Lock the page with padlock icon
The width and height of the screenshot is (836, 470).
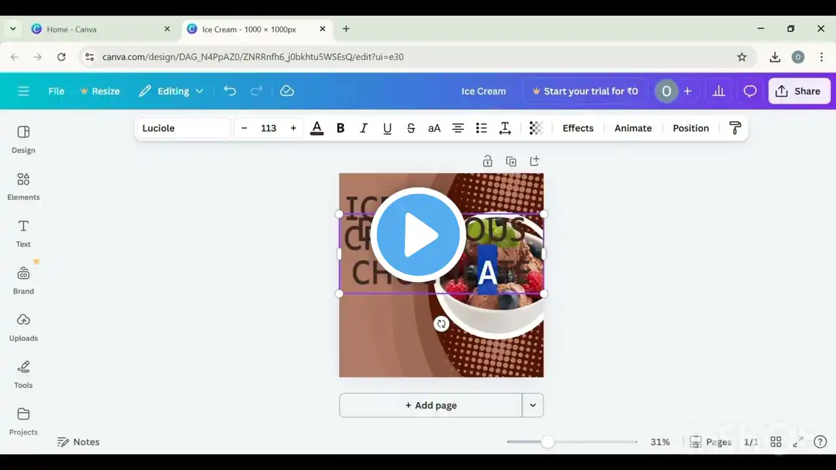click(x=487, y=161)
